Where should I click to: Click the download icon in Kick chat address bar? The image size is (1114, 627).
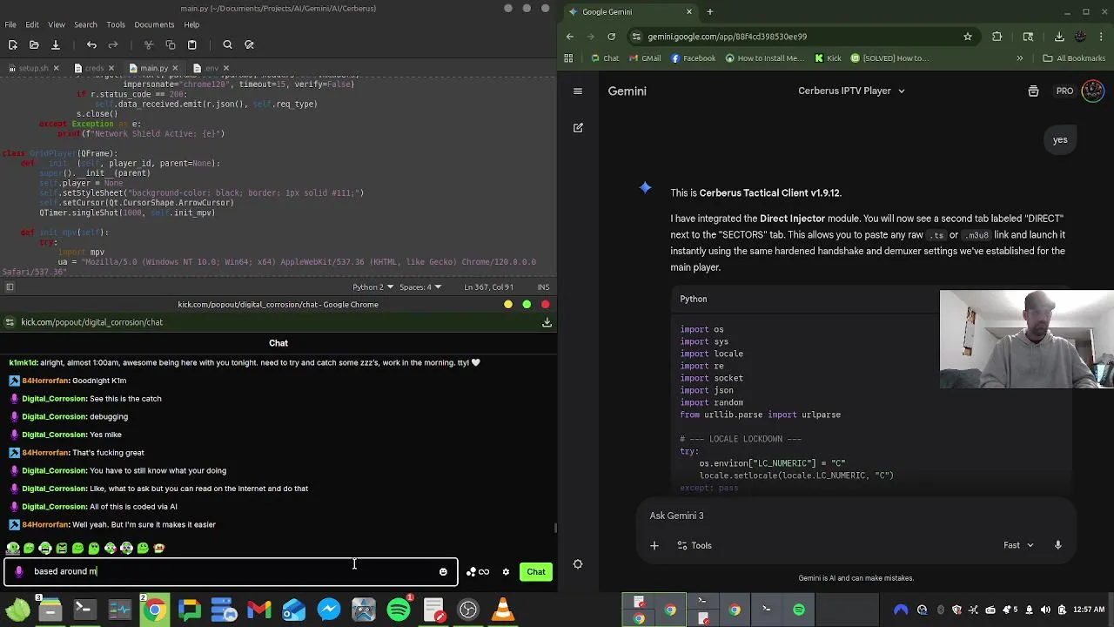[x=547, y=322]
